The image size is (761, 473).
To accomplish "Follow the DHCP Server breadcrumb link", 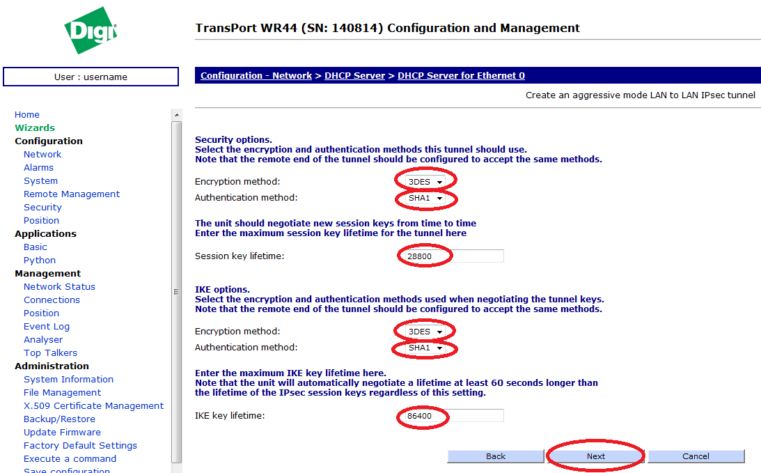I will pos(354,76).
